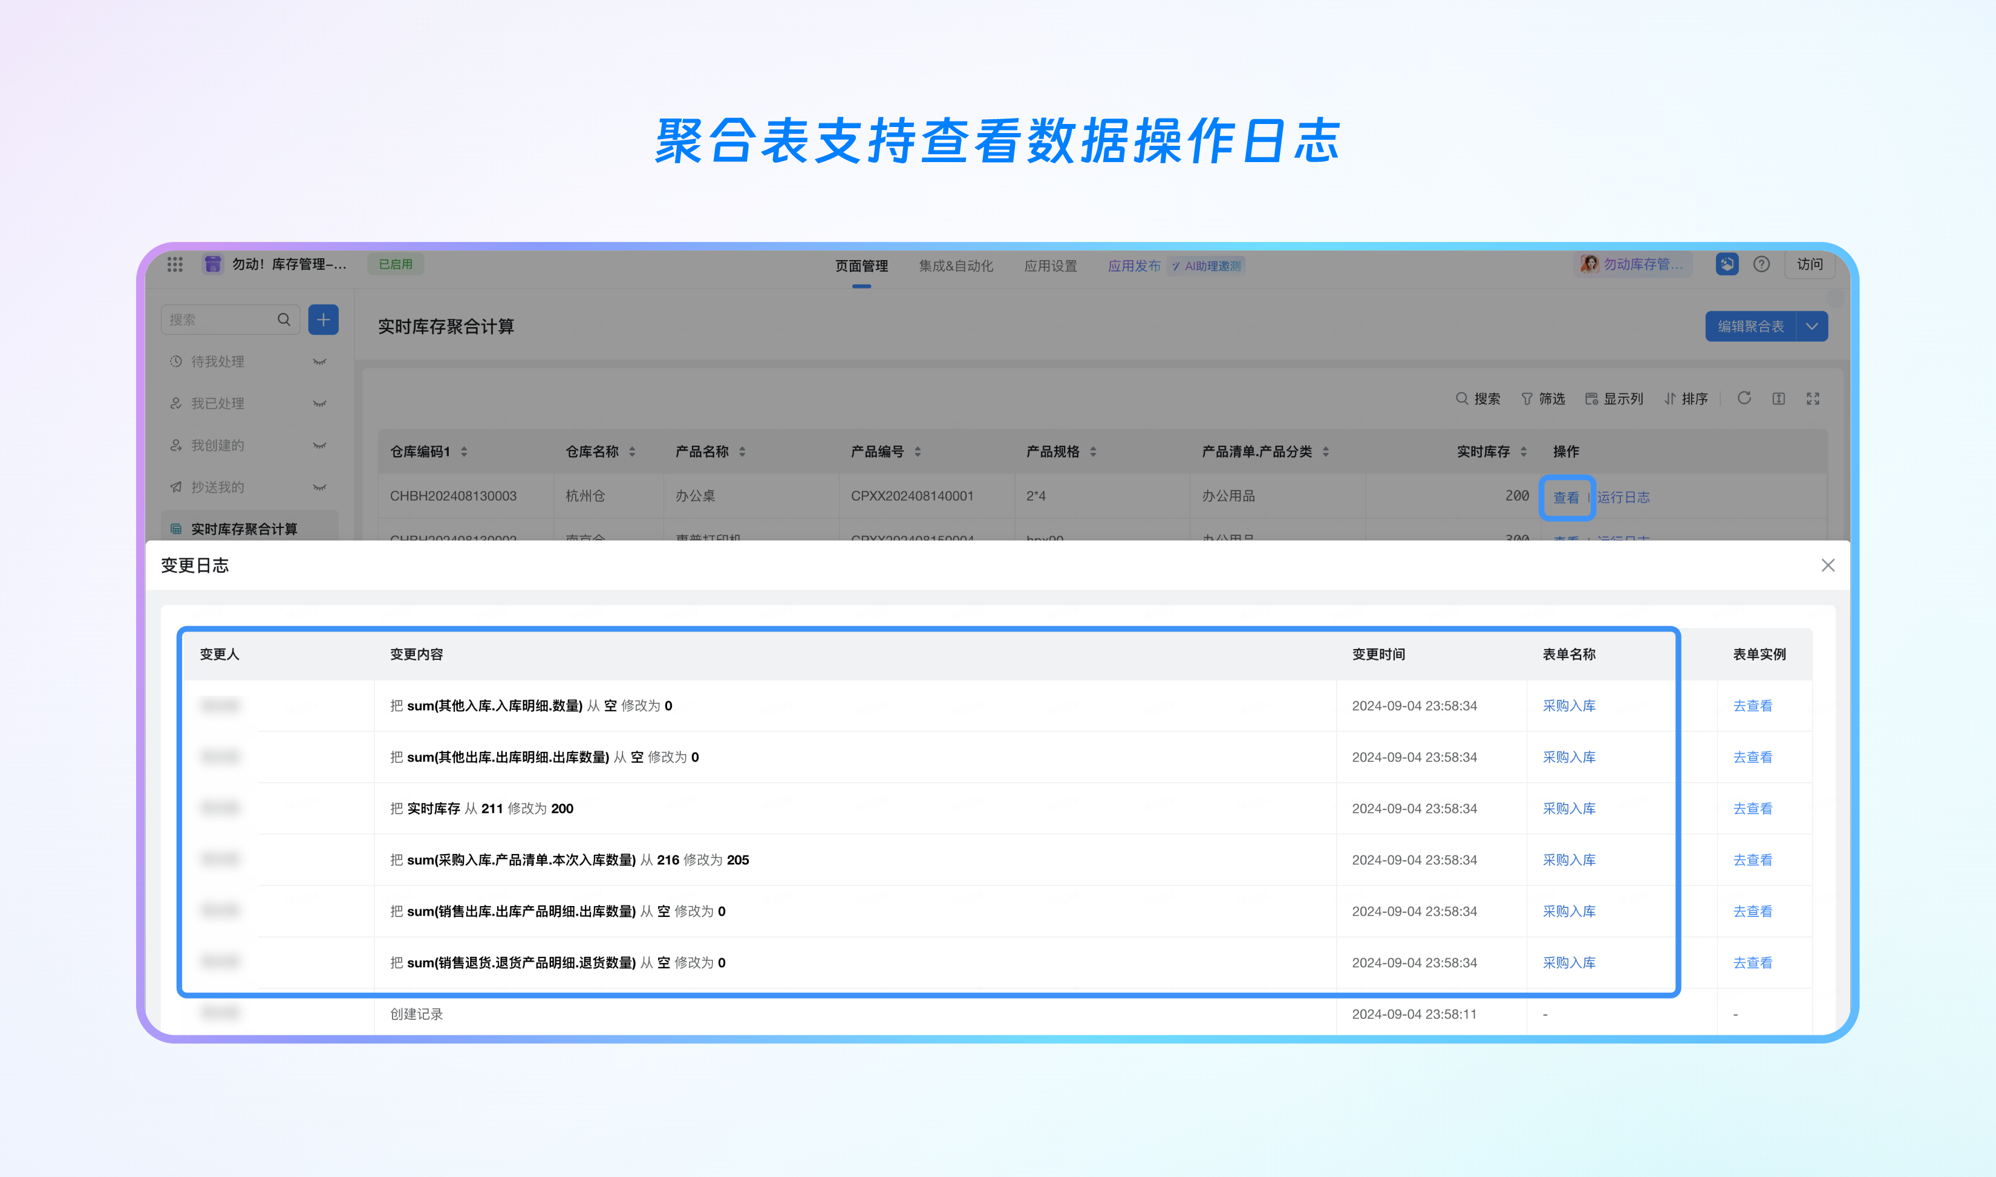Viewport: 1996px width, 1177px height.
Task: Click timestamp 2024-09-04 23:58:11
Action: click(1414, 1014)
